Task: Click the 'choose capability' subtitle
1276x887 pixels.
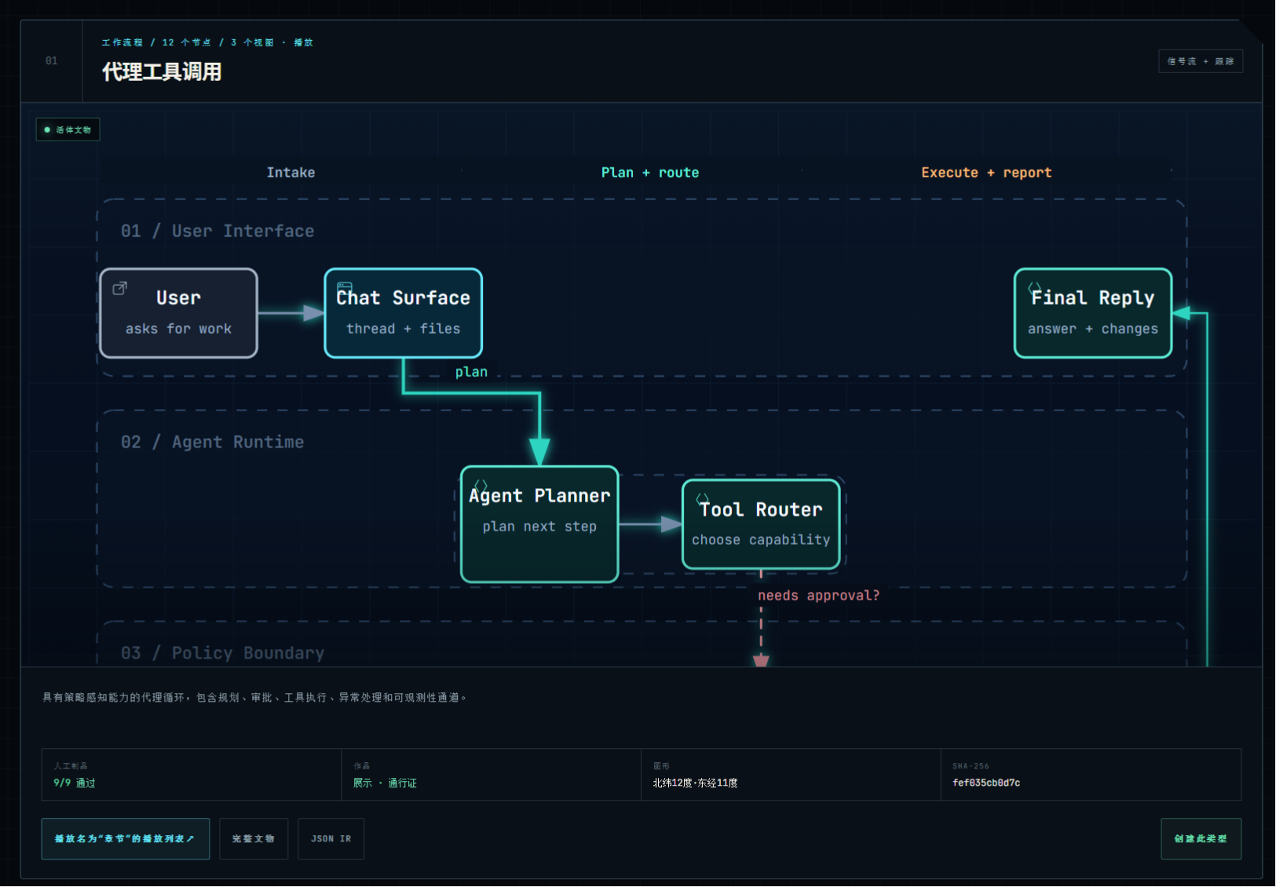Action: pyautogui.click(x=761, y=540)
